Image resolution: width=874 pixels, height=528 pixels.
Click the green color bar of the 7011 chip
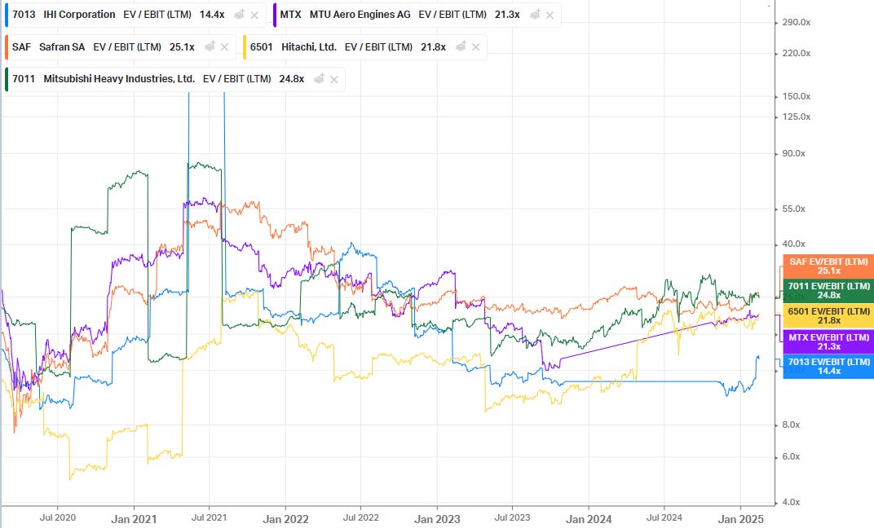(x=7, y=79)
